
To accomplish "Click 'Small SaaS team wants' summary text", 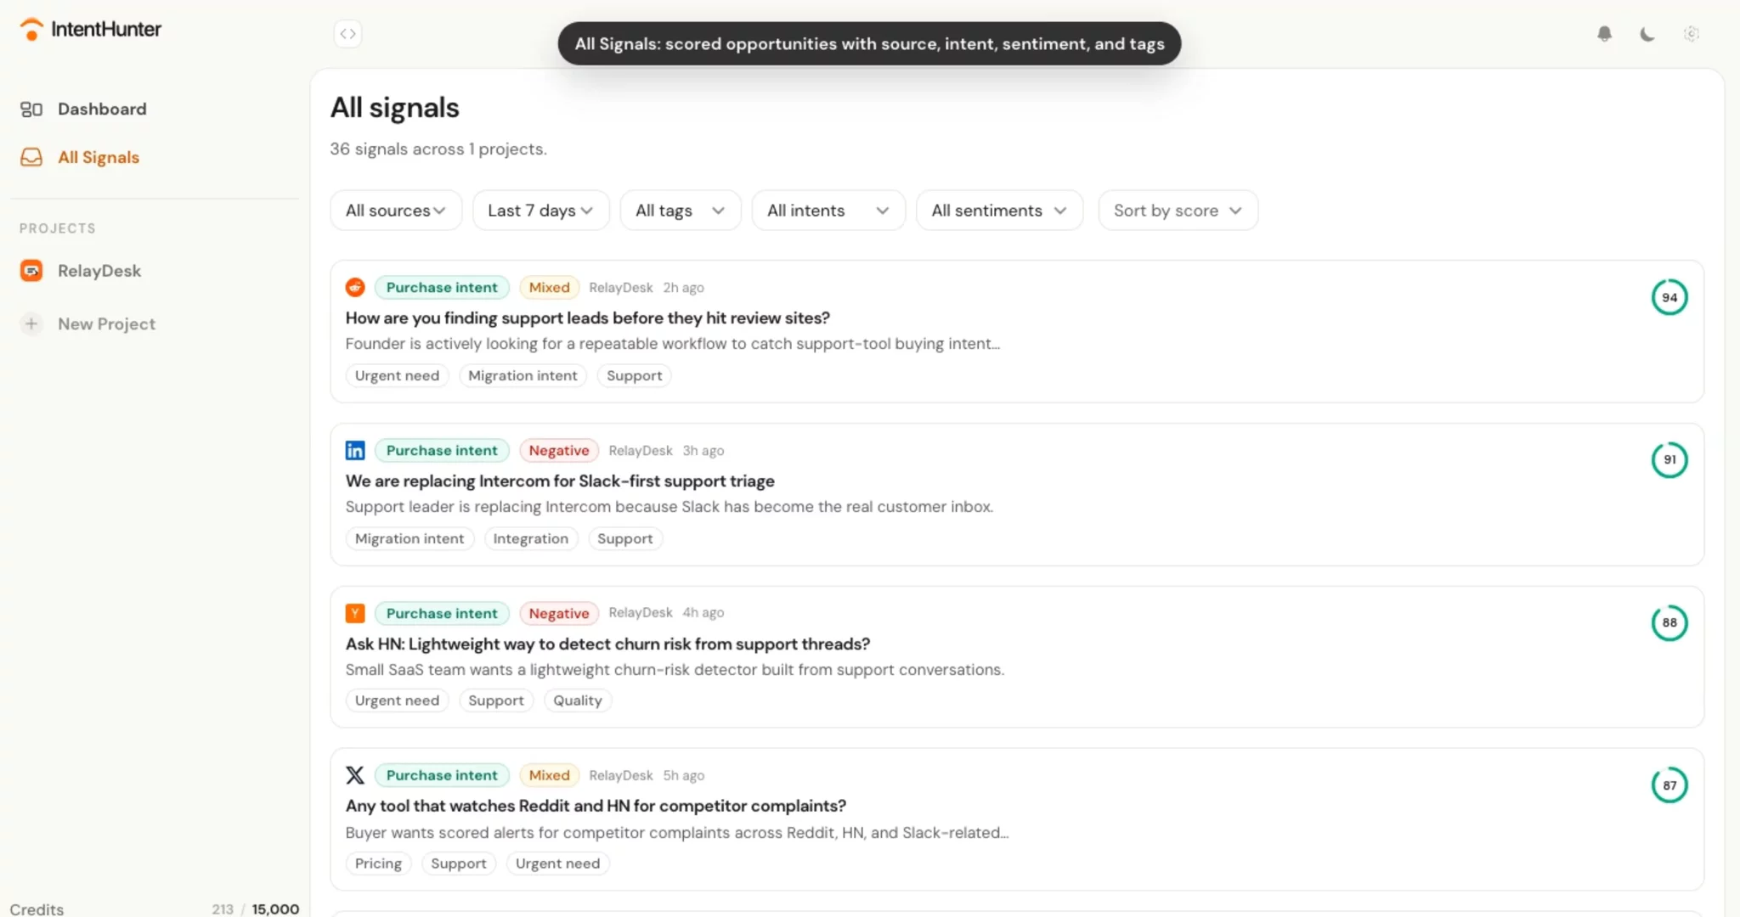I will point(675,670).
